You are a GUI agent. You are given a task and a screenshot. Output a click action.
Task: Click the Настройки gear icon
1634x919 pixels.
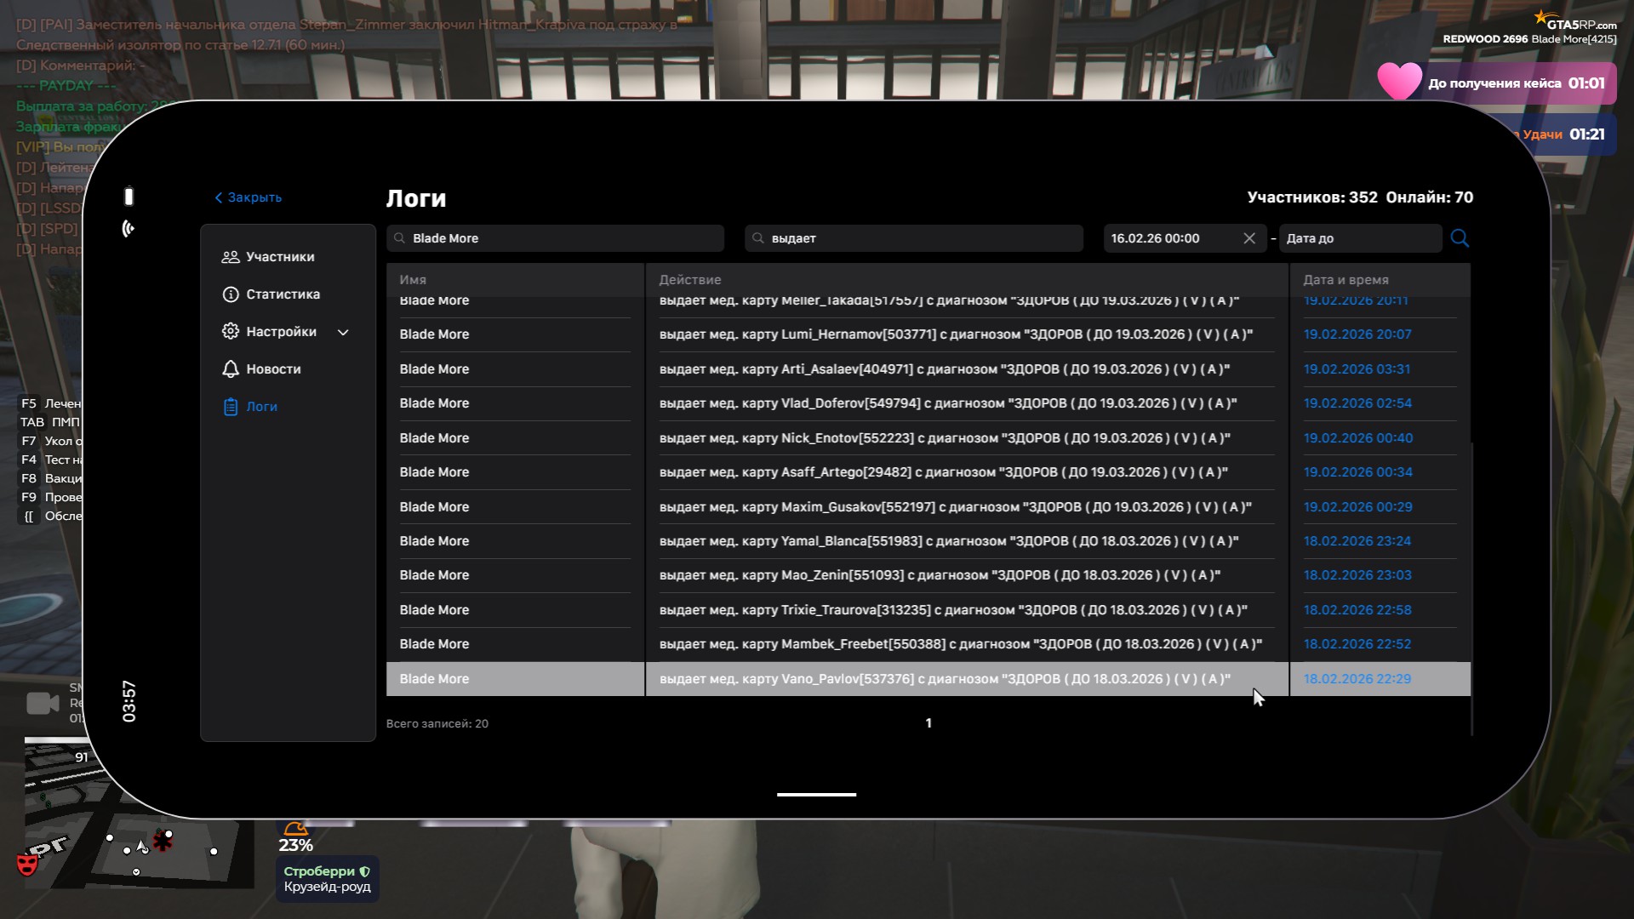pyautogui.click(x=230, y=332)
